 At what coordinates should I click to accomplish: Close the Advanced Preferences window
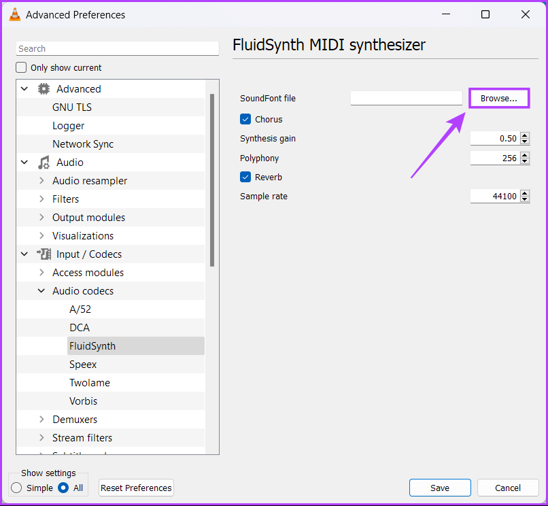click(x=526, y=14)
